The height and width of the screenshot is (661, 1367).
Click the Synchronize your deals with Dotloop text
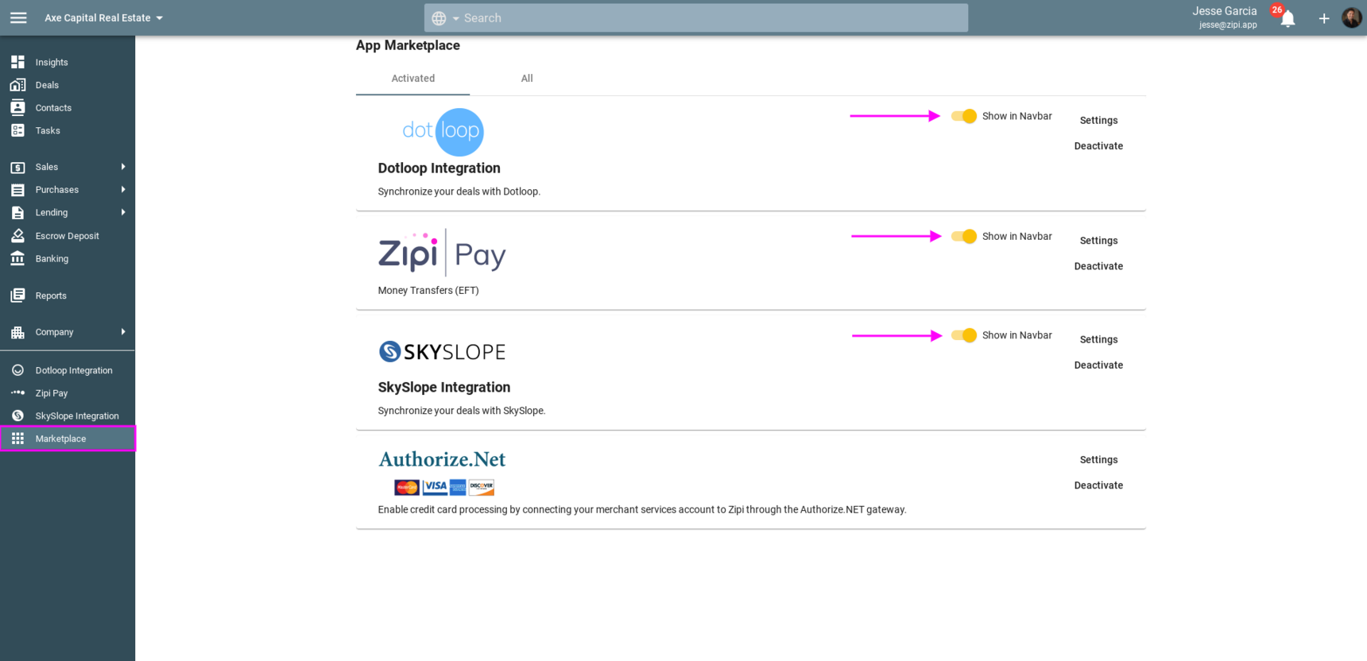(459, 191)
